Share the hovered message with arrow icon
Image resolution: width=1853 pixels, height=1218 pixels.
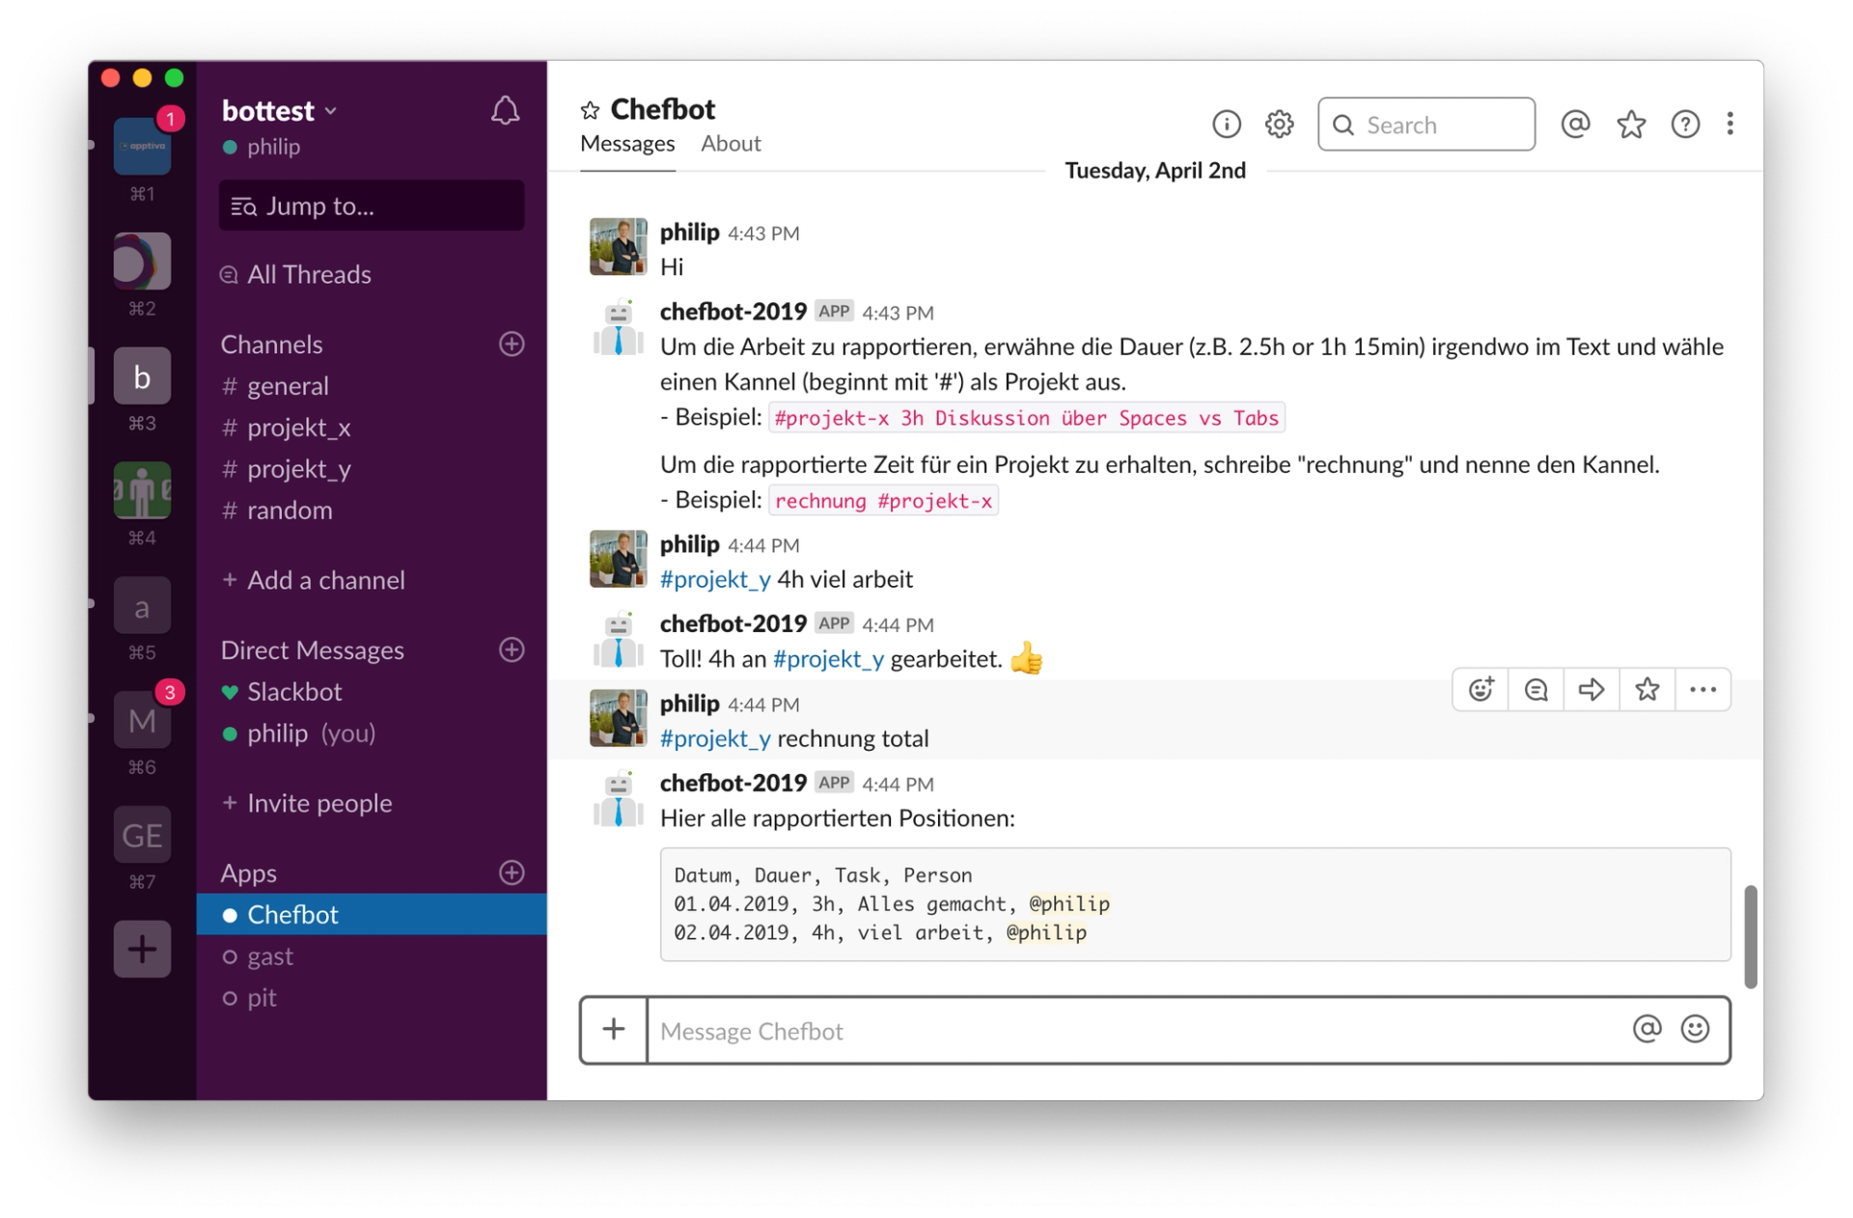pos(1590,690)
